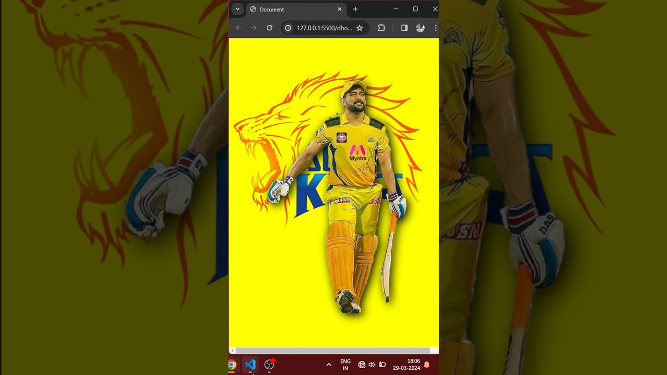Toggle the Chrome side panel
Viewport: 667px width, 375px height.
[404, 28]
